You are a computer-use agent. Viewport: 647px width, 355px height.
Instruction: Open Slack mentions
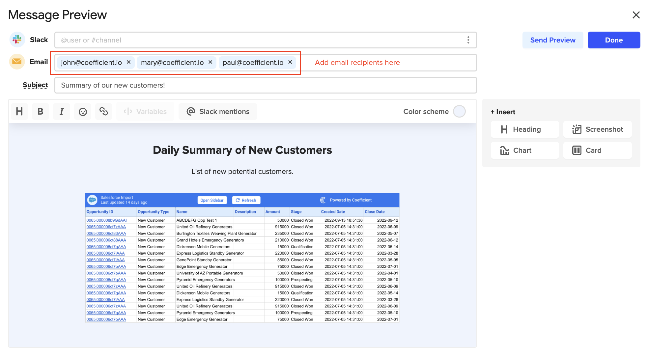pyautogui.click(x=218, y=112)
